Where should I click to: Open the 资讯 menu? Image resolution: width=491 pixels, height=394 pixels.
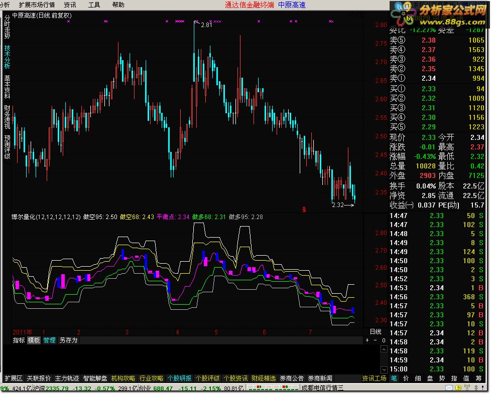(70, 5)
